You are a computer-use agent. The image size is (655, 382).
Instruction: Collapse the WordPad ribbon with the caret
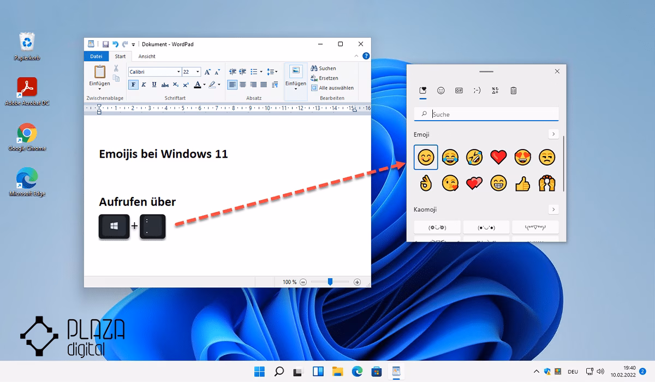[358, 56]
